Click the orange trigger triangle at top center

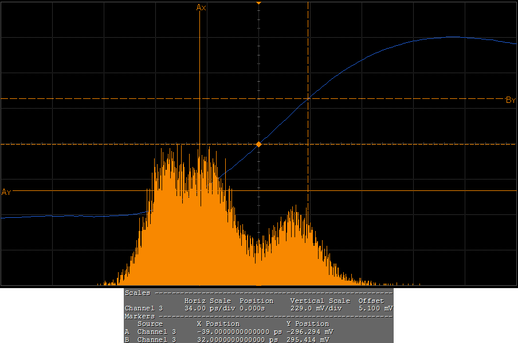point(259,3)
